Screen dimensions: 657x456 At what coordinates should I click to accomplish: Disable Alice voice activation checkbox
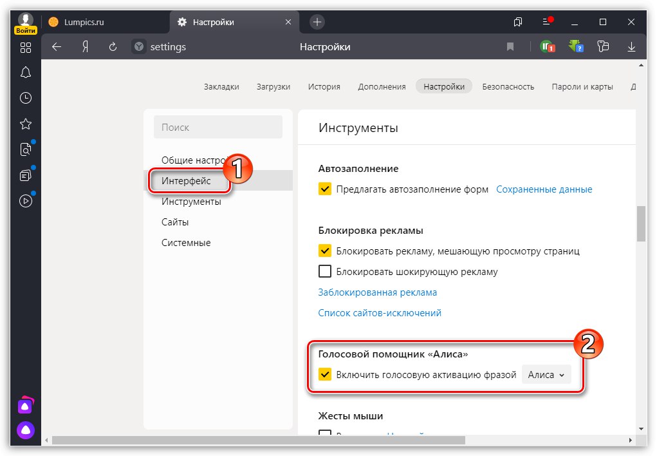(326, 374)
